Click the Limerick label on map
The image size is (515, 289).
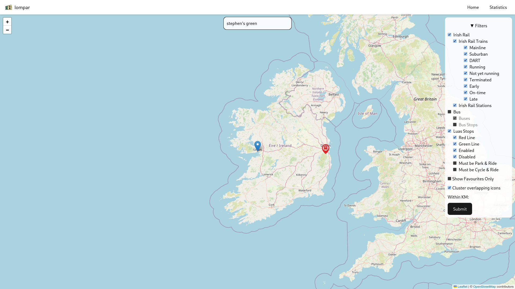click(268, 174)
